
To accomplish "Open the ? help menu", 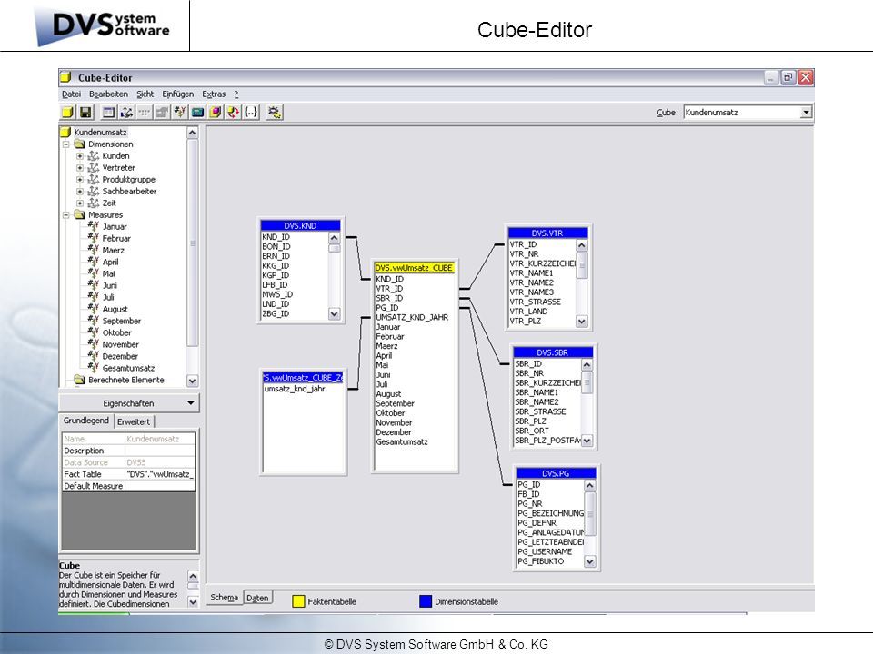I will pyautogui.click(x=236, y=94).
